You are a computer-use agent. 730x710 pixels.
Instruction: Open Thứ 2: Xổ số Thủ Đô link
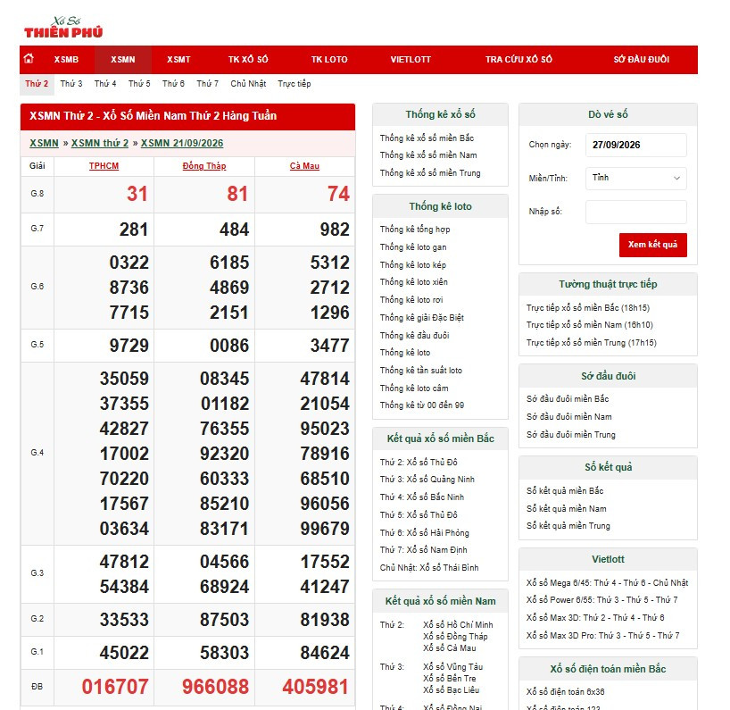419,462
